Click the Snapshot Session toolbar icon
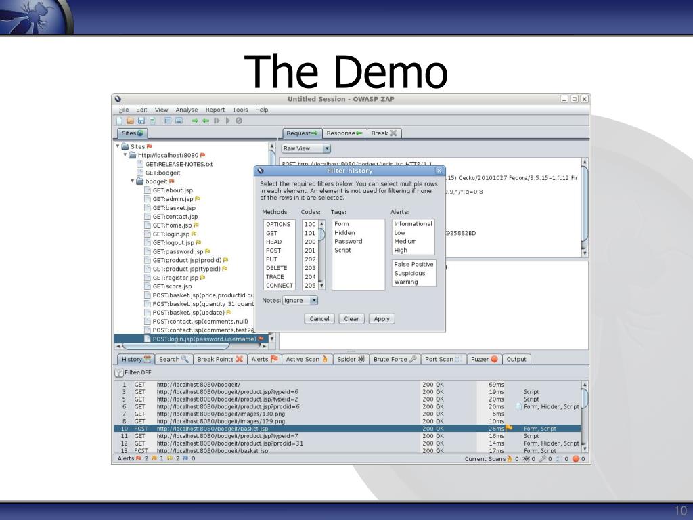 [152, 121]
